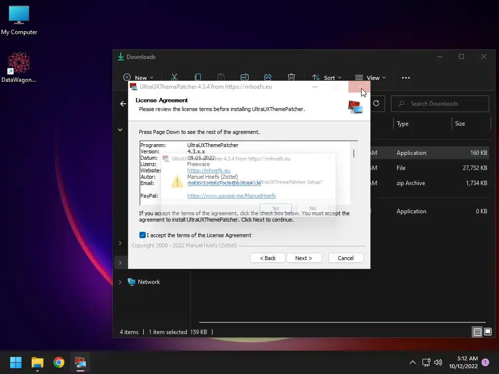Screen dimensions: 499x374
Task: Click UltraUXThemePatcher icon in the taskbar
Action: [x=80, y=362]
